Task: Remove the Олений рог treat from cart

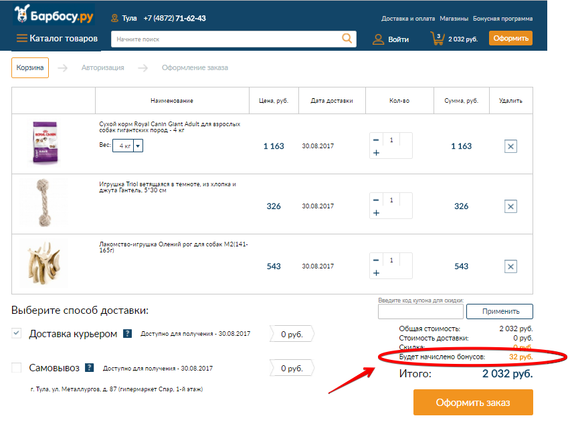Action: [510, 266]
